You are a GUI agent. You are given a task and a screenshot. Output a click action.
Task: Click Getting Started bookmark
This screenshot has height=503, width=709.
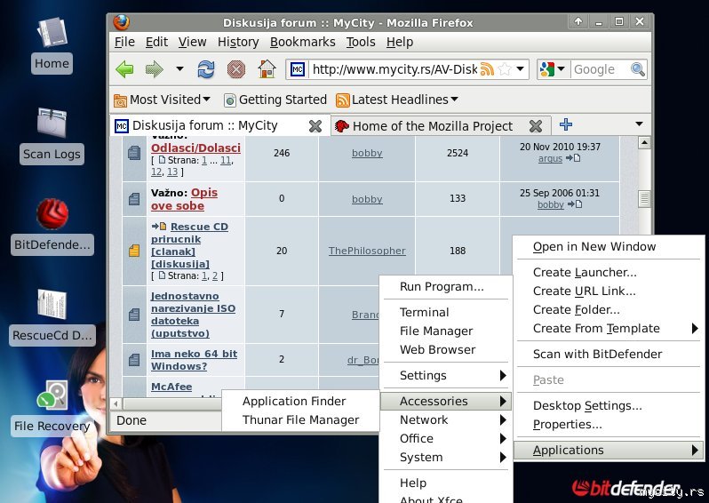tap(275, 100)
